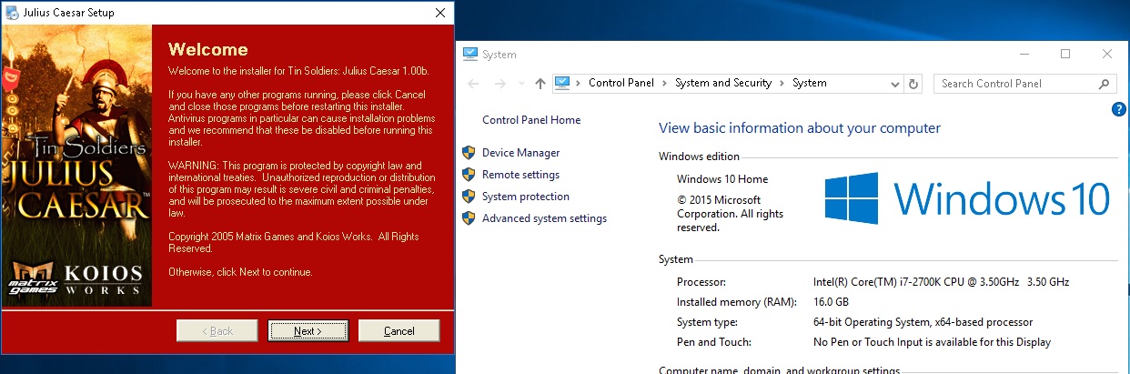Click the Julius Caesar Setup title bar icon
The height and width of the screenshot is (374, 1130).
[13, 13]
